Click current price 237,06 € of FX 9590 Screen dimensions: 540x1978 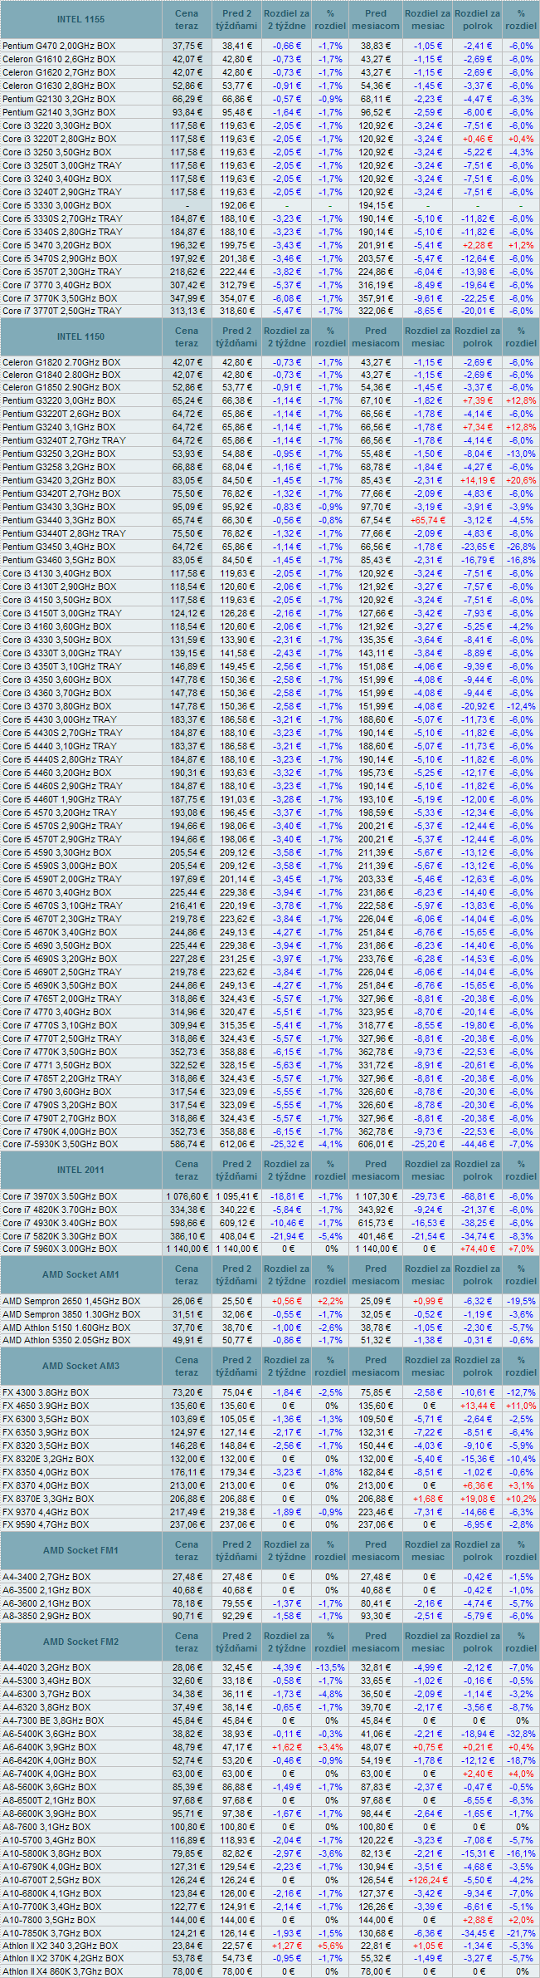[x=187, y=1524]
